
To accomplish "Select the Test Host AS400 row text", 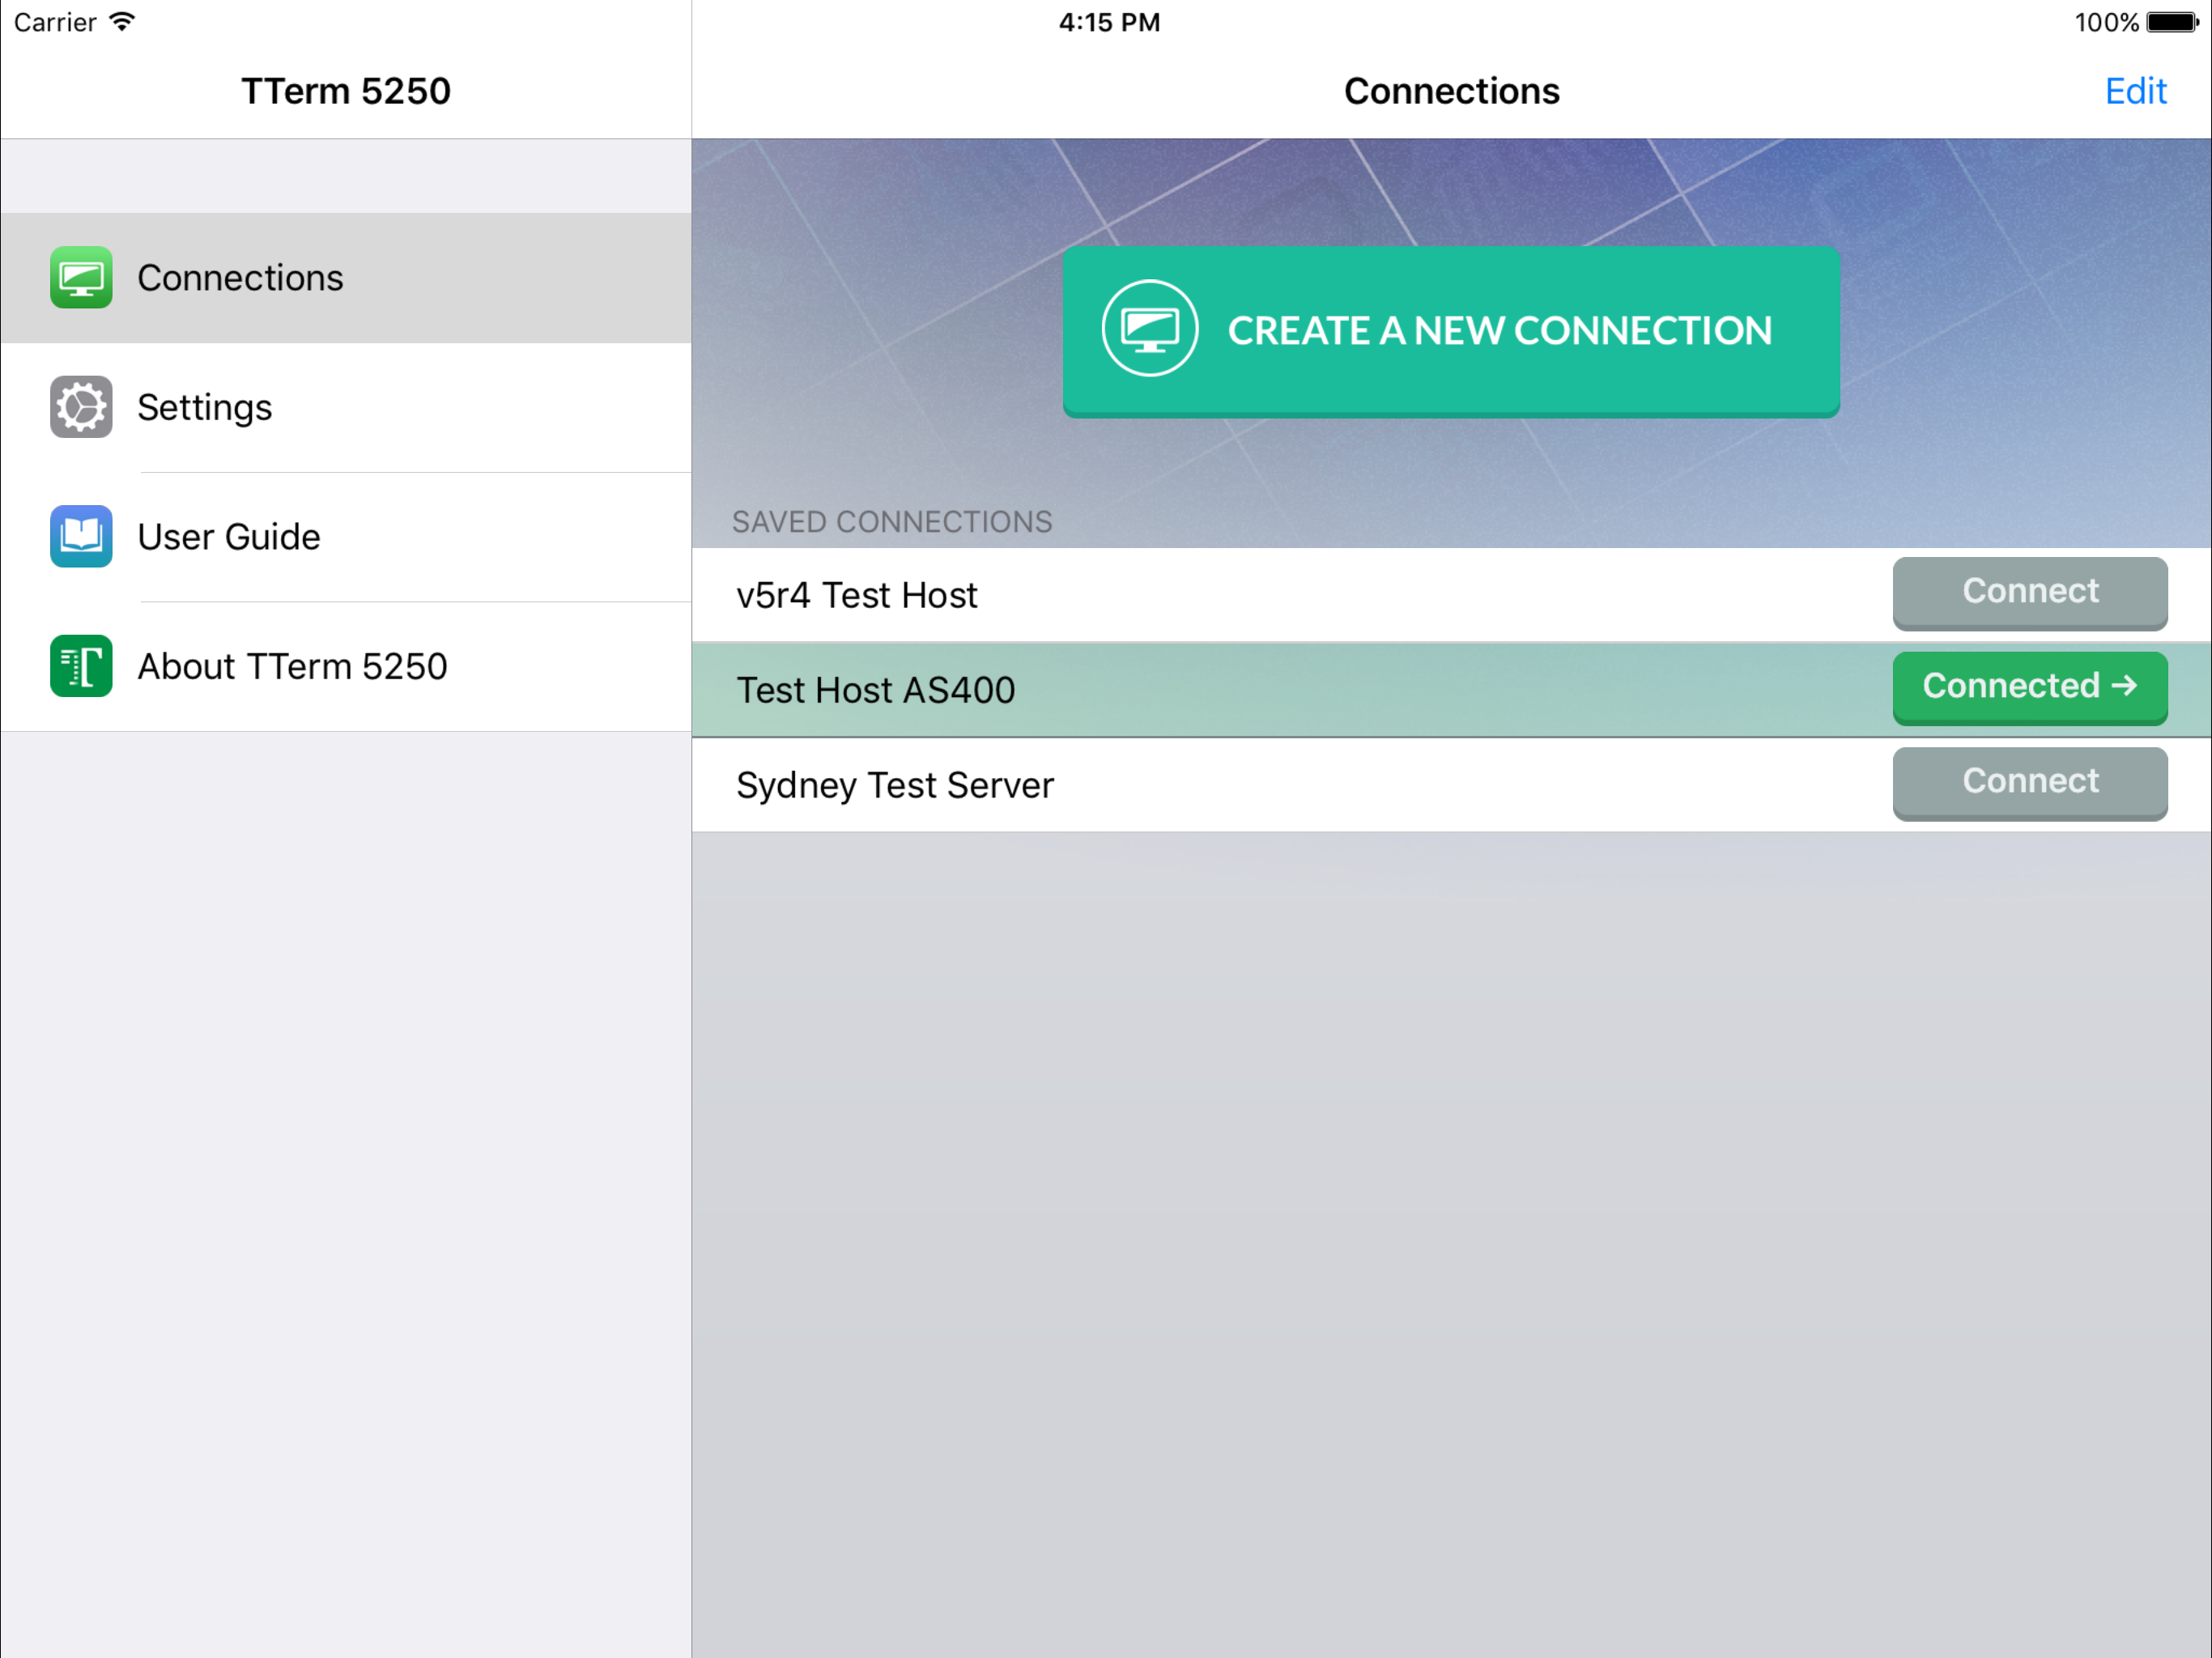I will pos(876,690).
